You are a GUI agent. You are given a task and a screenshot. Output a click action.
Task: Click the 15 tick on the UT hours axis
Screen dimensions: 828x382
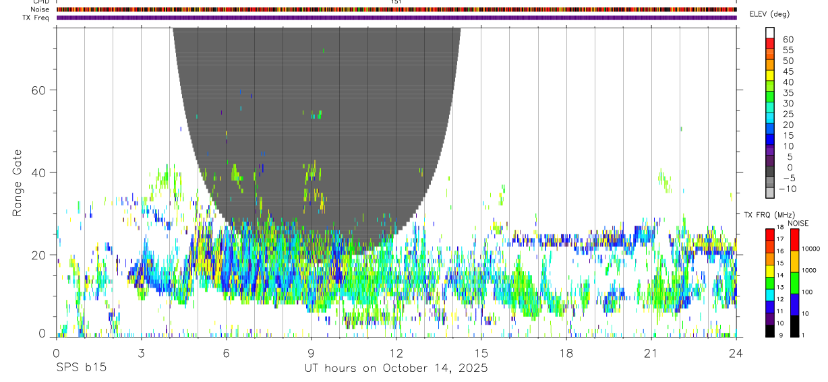tap(481, 352)
